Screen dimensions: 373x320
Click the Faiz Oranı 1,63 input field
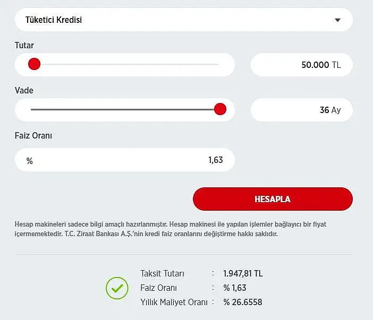[x=125, y=160]
